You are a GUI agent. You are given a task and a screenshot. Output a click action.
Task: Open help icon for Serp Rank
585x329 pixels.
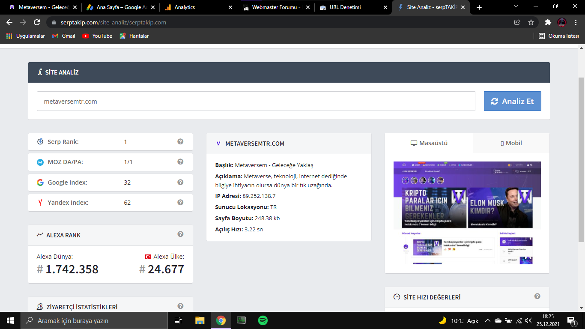point(180,141)
